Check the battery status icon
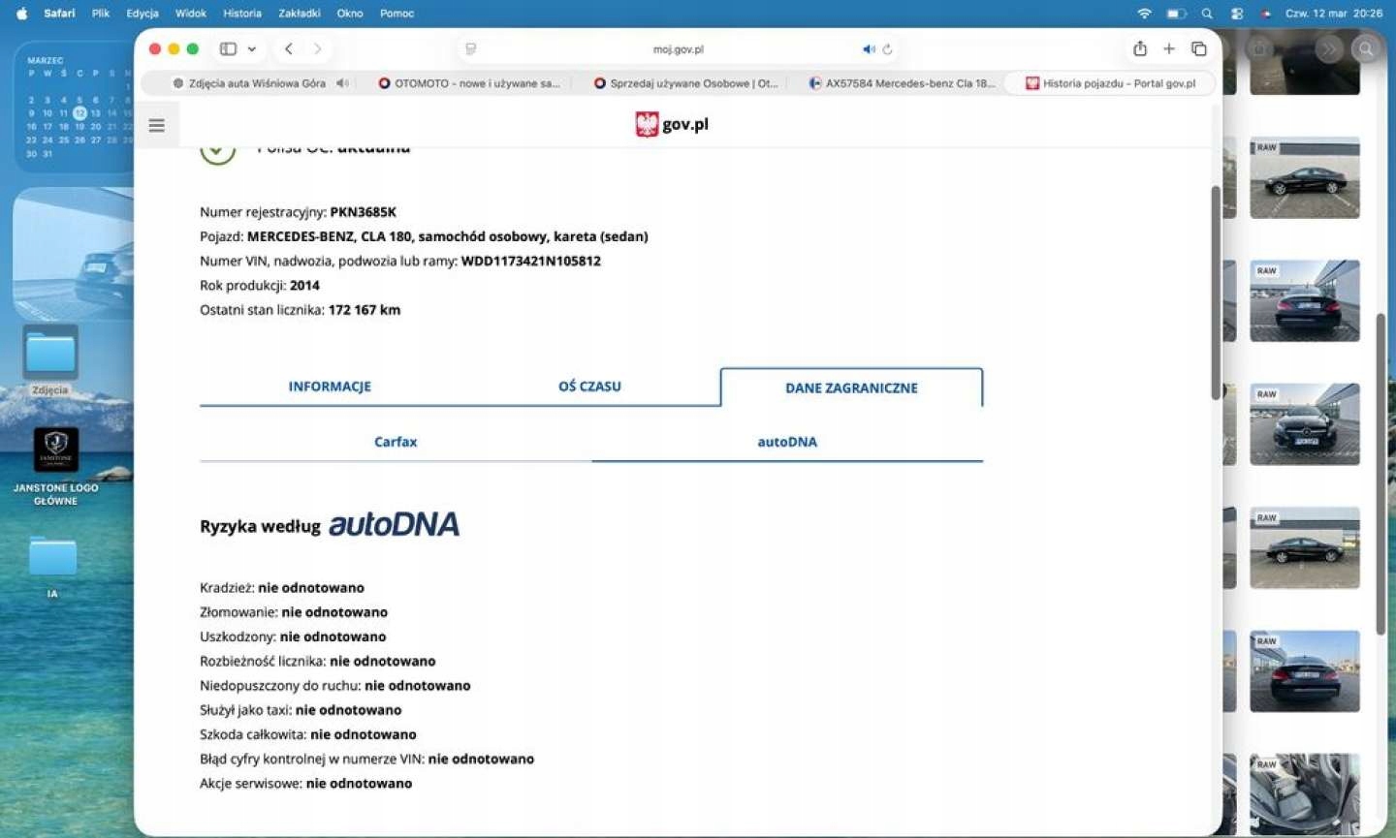 (1176, 14)
